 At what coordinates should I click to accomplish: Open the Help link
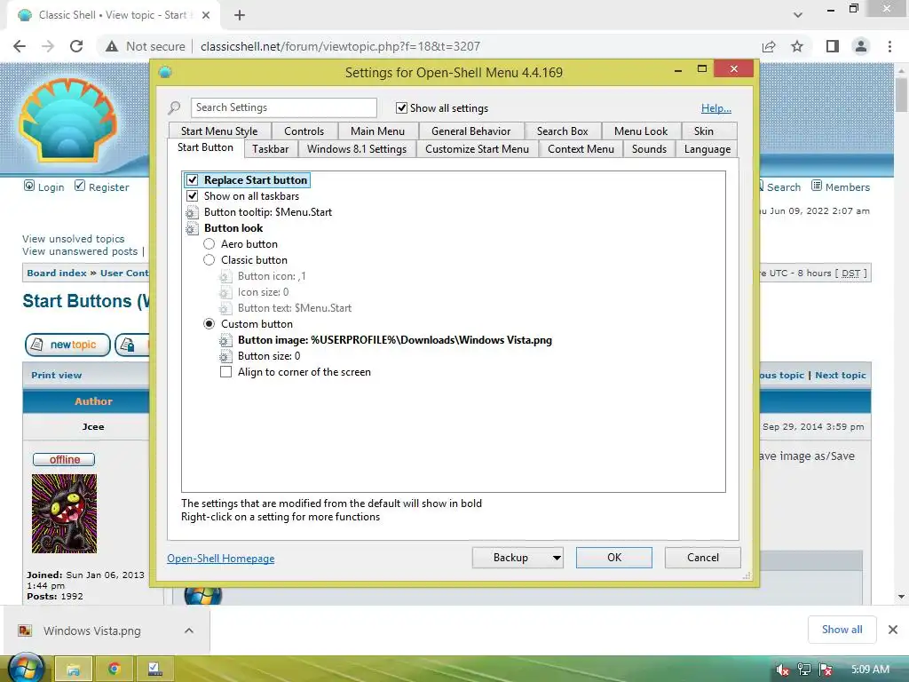click(x=716, y=108)
